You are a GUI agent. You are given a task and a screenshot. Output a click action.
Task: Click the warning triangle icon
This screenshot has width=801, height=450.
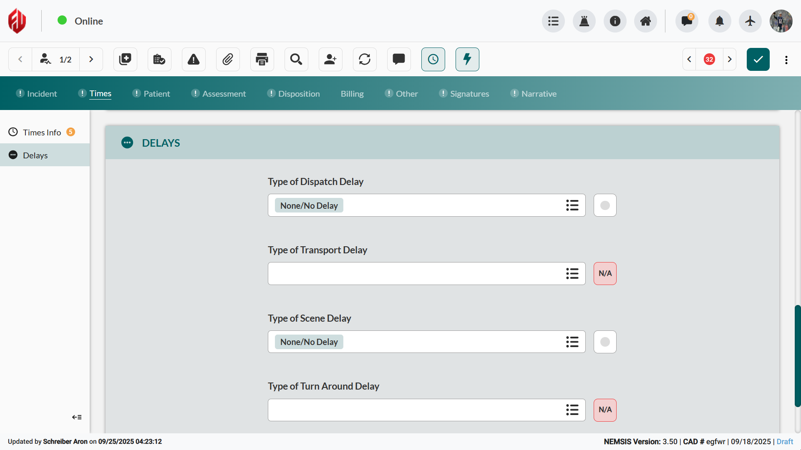(x=194, y=59)
